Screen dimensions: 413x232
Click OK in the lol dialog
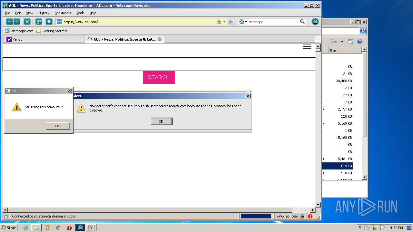[58, 126]
